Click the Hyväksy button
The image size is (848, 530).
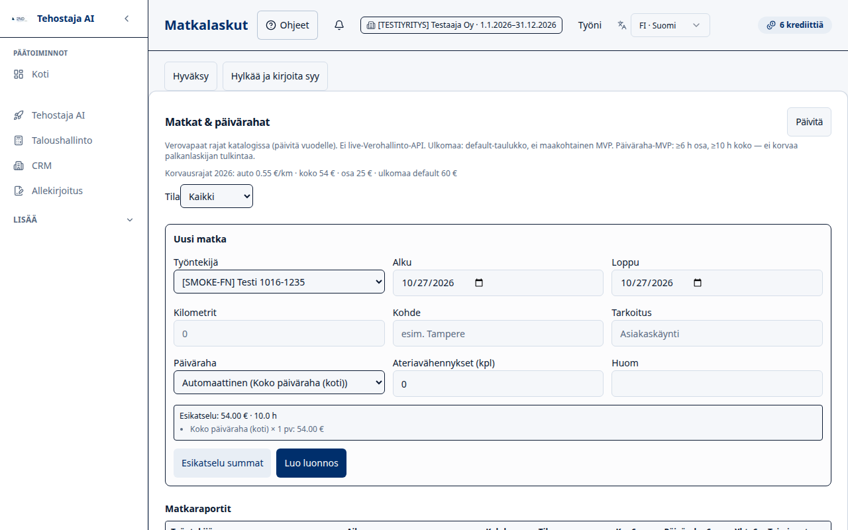tap(191, 76)
